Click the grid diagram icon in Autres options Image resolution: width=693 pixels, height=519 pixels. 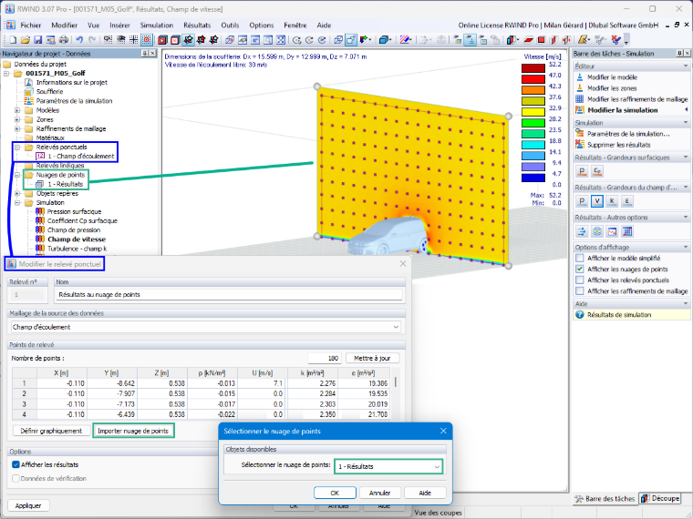coord(626,230)
